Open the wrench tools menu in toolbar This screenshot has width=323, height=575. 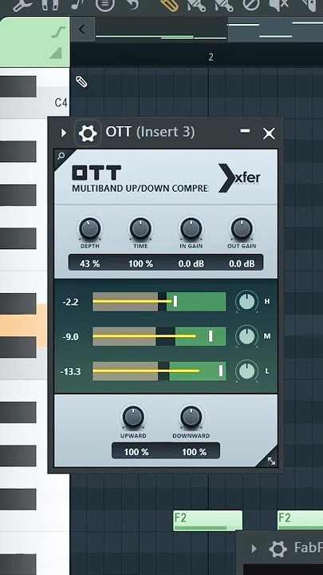pyautogui.click(x=22, y=5)
